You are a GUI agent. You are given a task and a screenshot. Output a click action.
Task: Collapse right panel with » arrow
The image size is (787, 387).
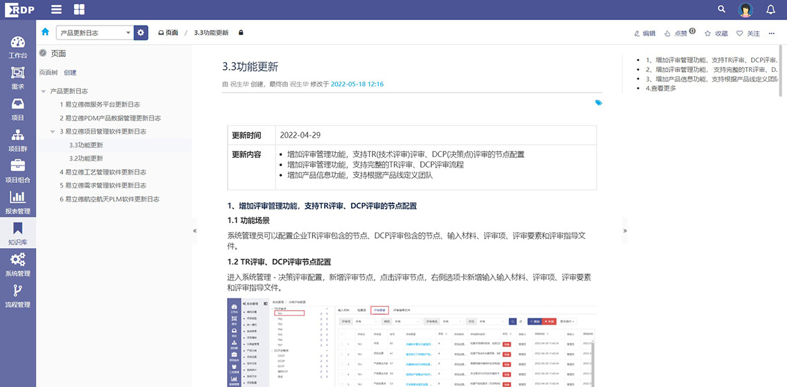(625, 231)
